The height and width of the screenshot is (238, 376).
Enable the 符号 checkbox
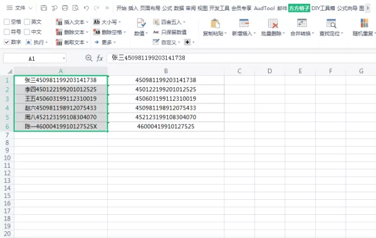[7, 32]
